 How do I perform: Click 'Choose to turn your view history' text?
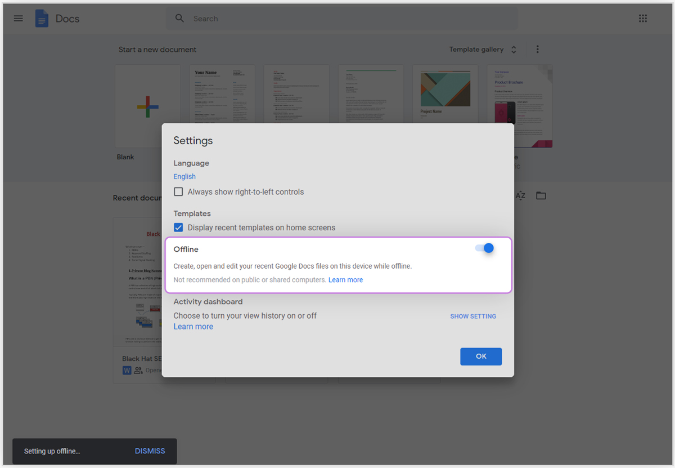coord(245,316)
